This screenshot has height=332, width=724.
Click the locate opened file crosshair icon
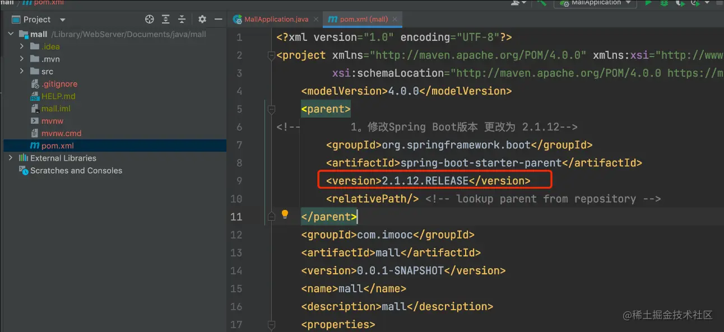pyautogui.click(x=150, y=19)
